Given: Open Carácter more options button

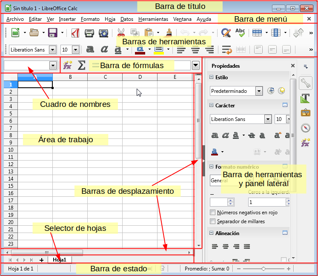Looking at the screenshot, I should coord(285,105).
